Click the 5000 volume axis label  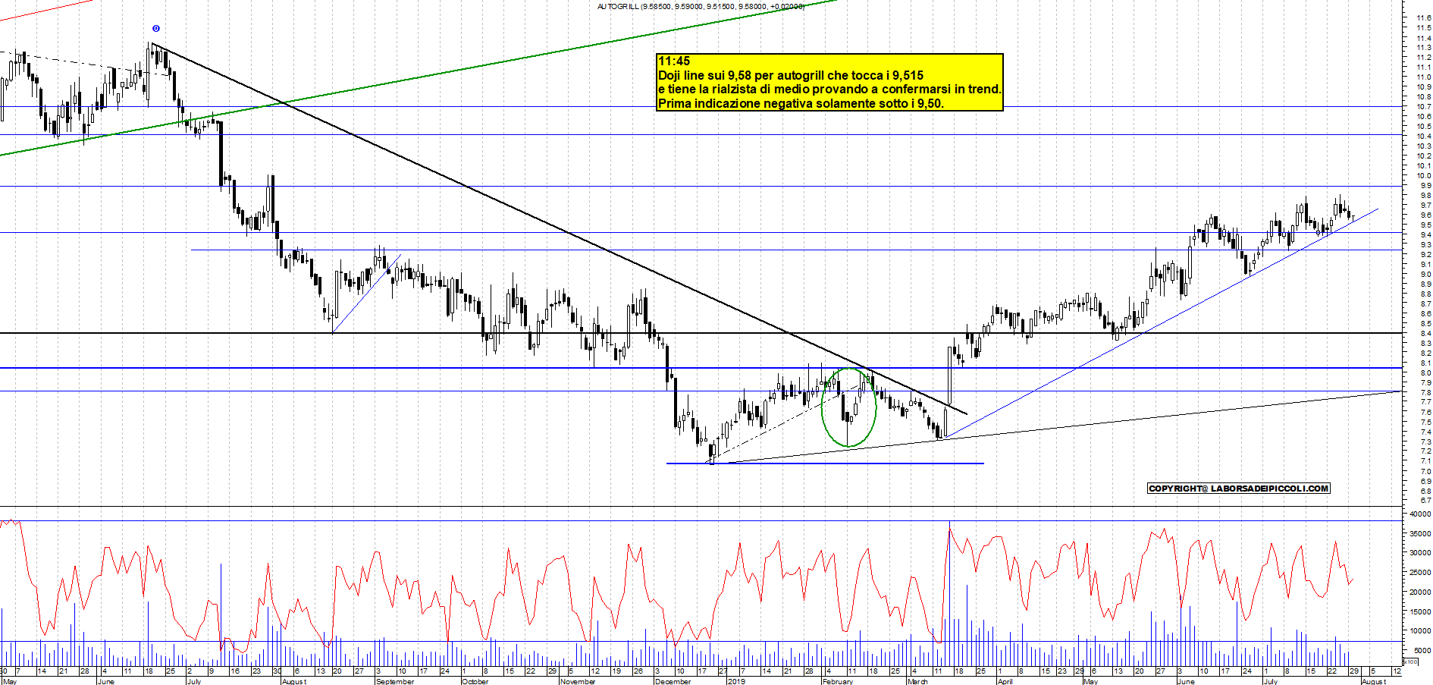point(1422,651)
